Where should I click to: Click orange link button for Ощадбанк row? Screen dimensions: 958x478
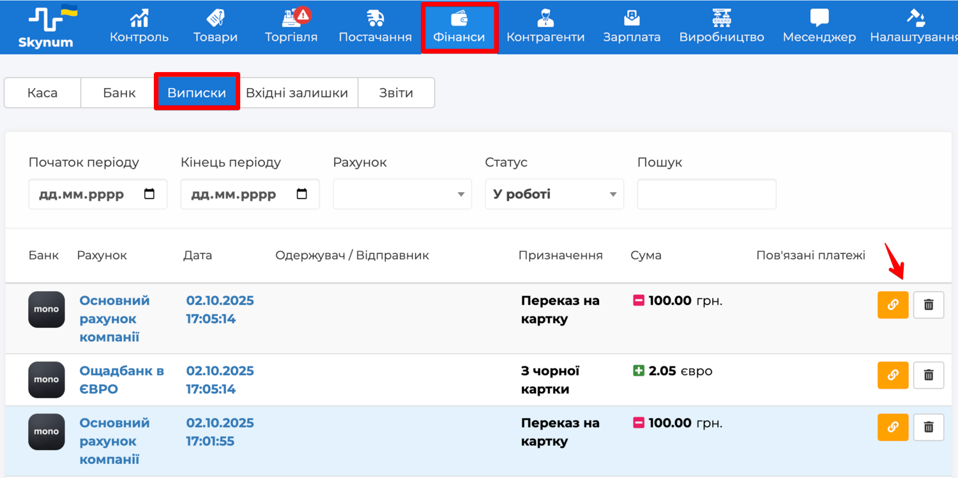pos(892,375)
